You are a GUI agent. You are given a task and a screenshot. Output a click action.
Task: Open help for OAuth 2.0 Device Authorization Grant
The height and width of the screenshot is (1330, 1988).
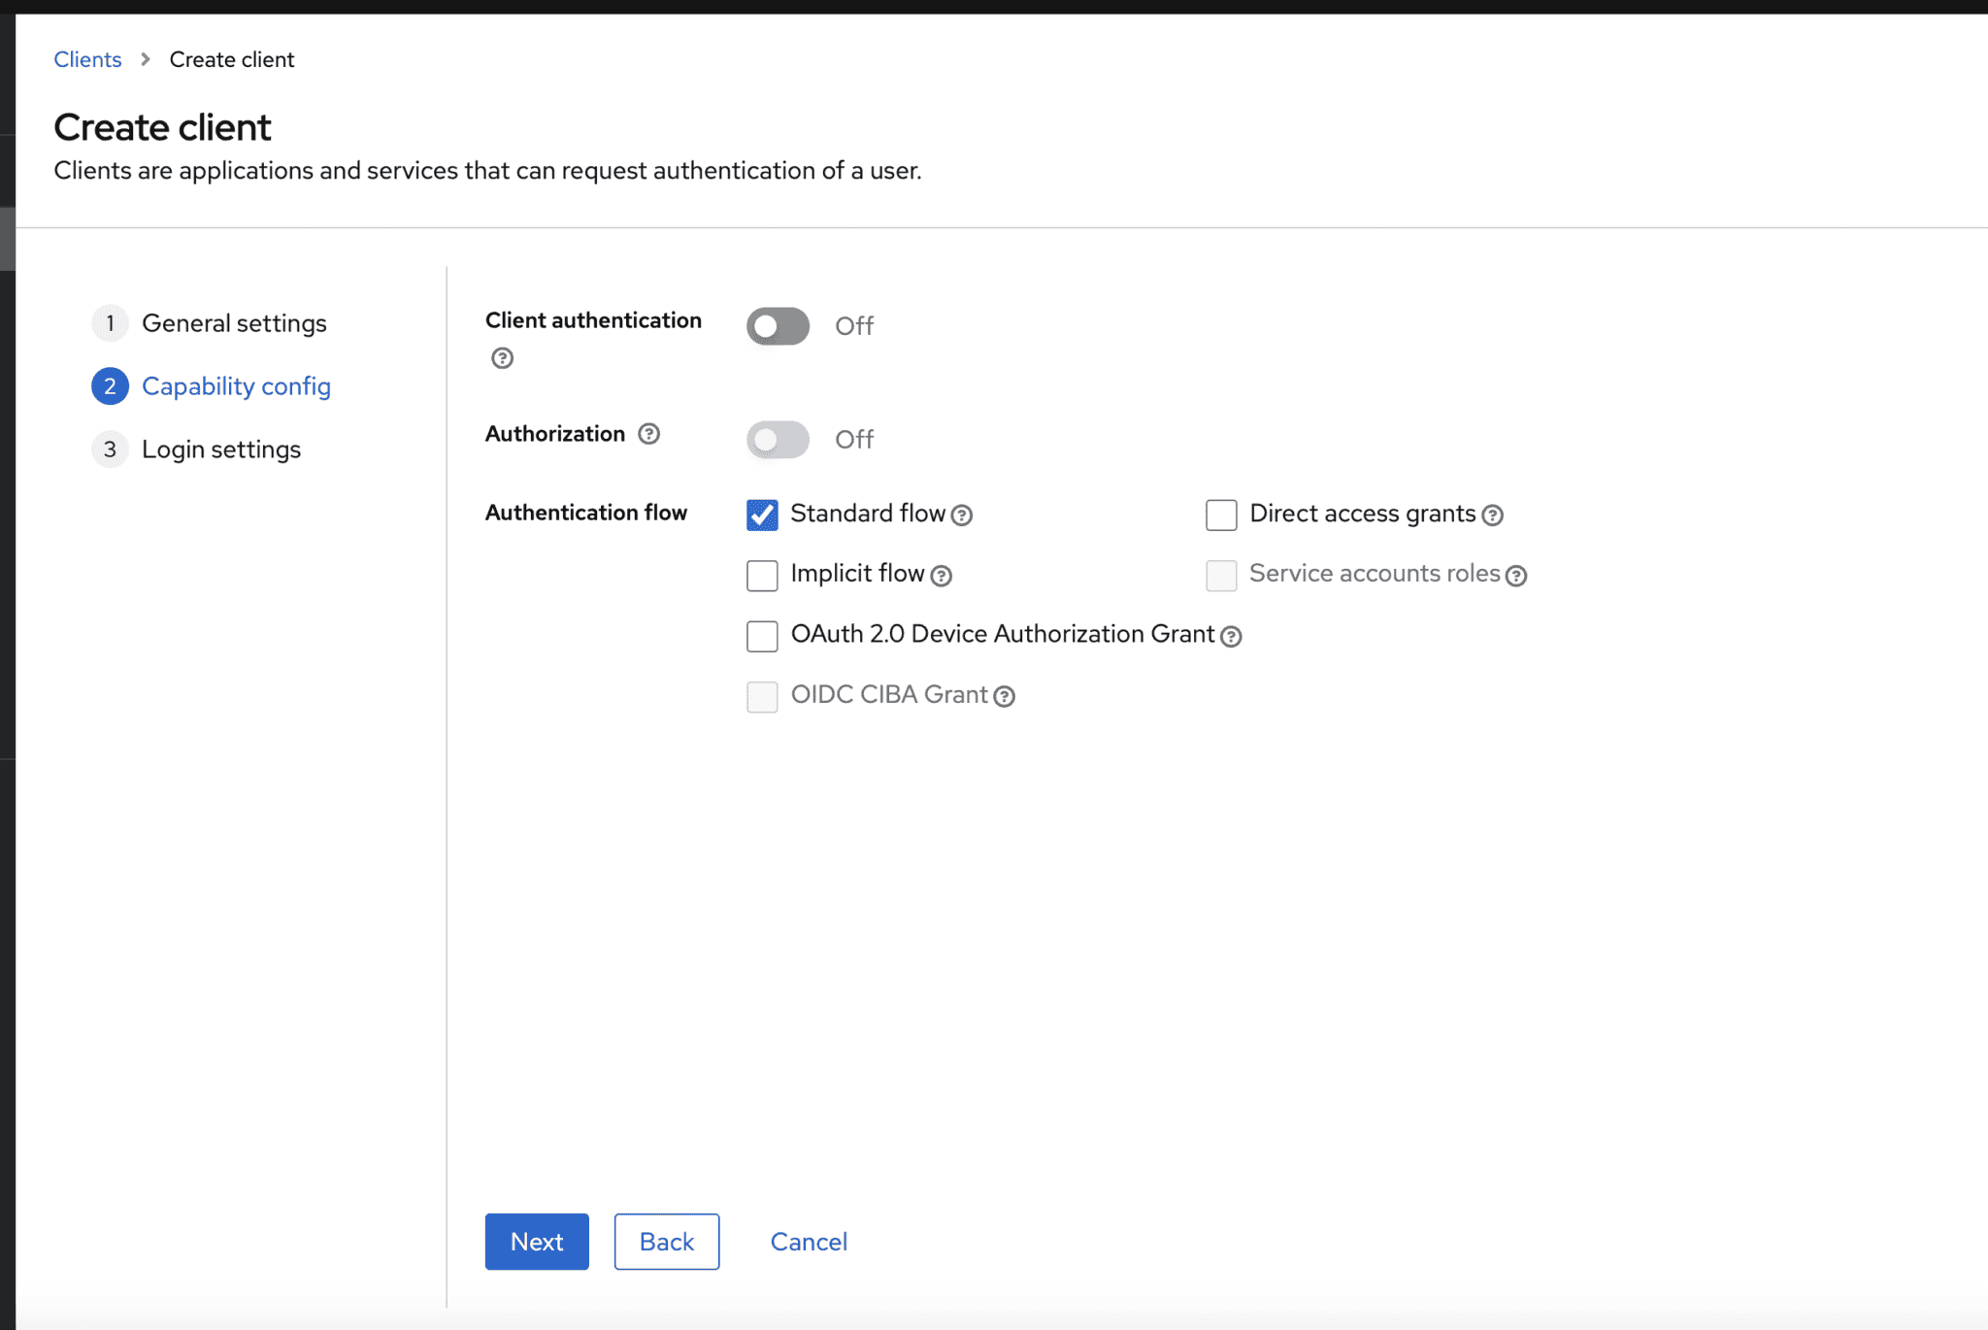pos(1231,636)
